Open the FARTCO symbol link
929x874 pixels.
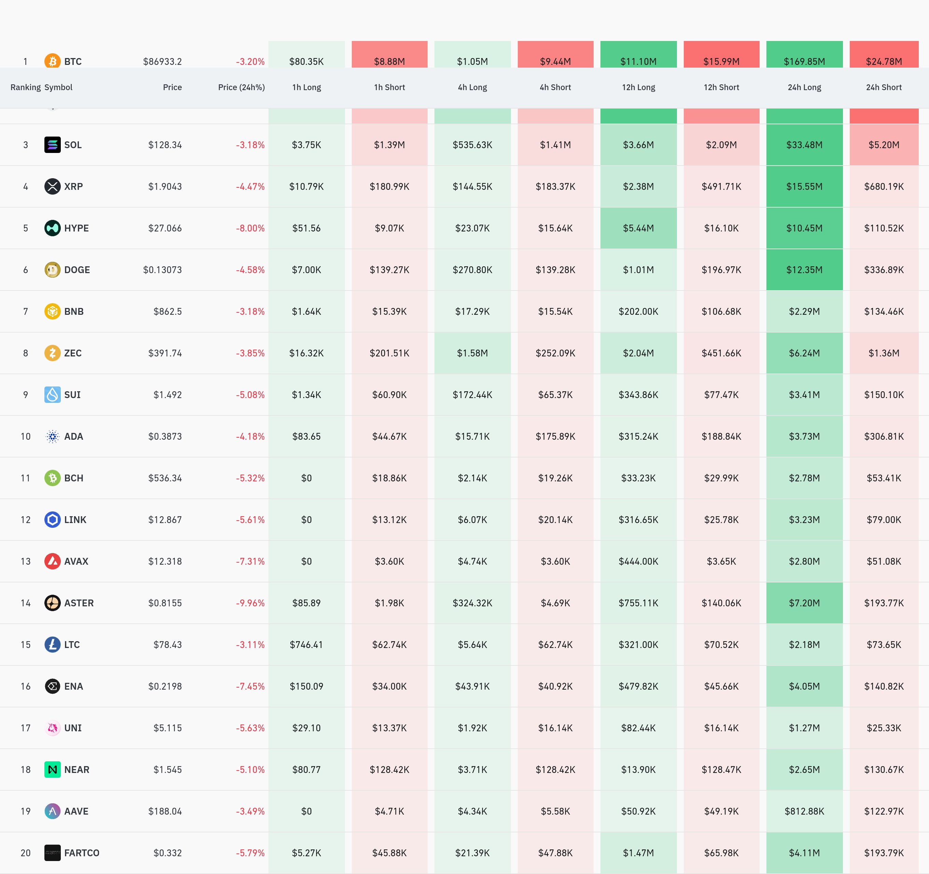(x=81, y=853)
